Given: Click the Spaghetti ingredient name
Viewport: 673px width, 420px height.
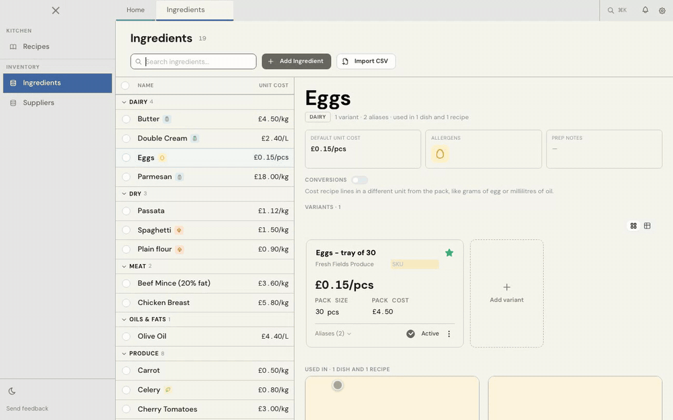Looking at the screenshot, I should (154, 230).
